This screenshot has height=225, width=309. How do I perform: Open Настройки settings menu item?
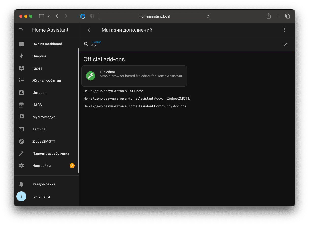(x=21, y=166)
